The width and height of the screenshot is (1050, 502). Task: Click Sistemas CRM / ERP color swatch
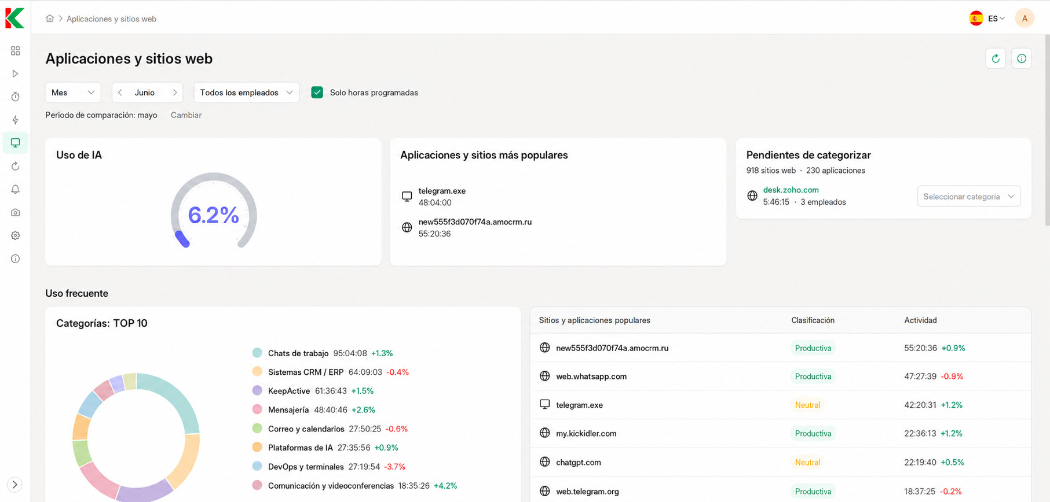pyautogui.click(x=257, y=372)
